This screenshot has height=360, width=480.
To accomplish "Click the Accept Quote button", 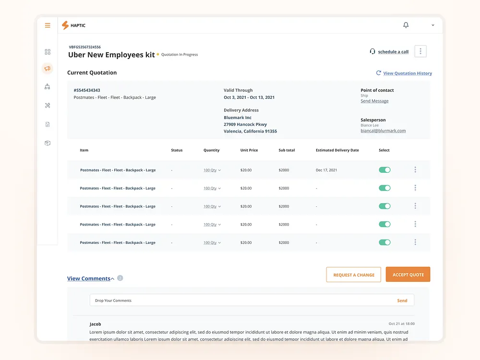I will 408,275.
